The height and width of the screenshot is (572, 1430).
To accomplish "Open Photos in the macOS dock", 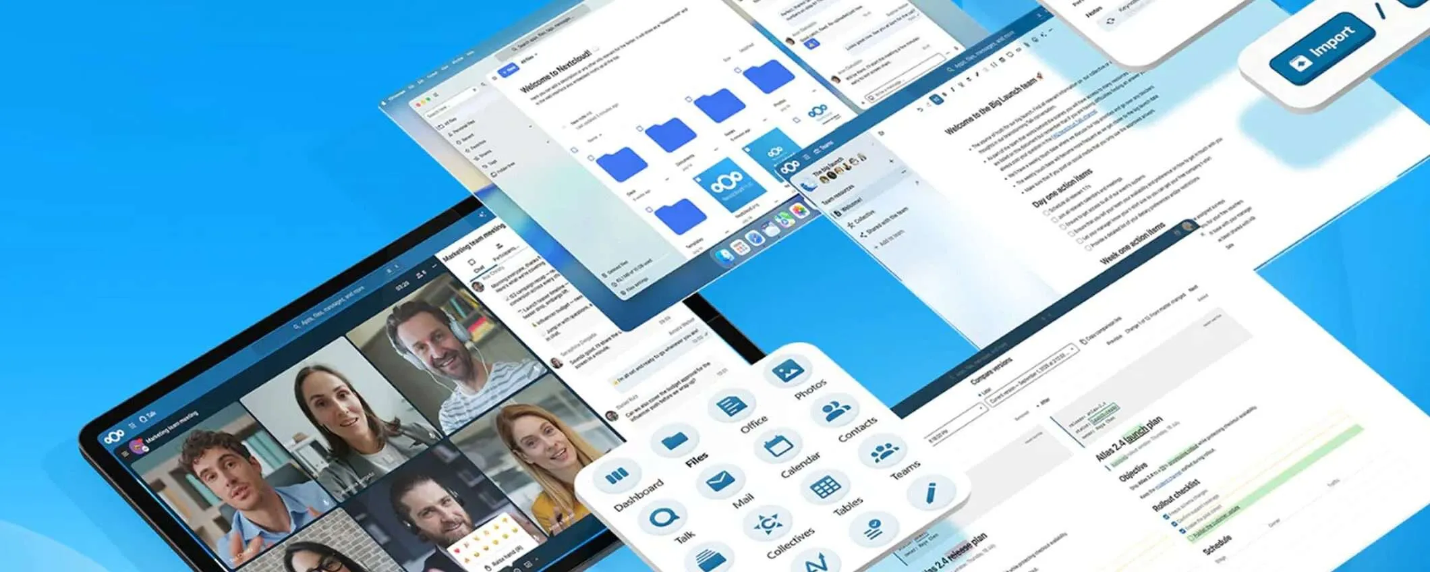I will pyautogui.click(x=800, y=211).
